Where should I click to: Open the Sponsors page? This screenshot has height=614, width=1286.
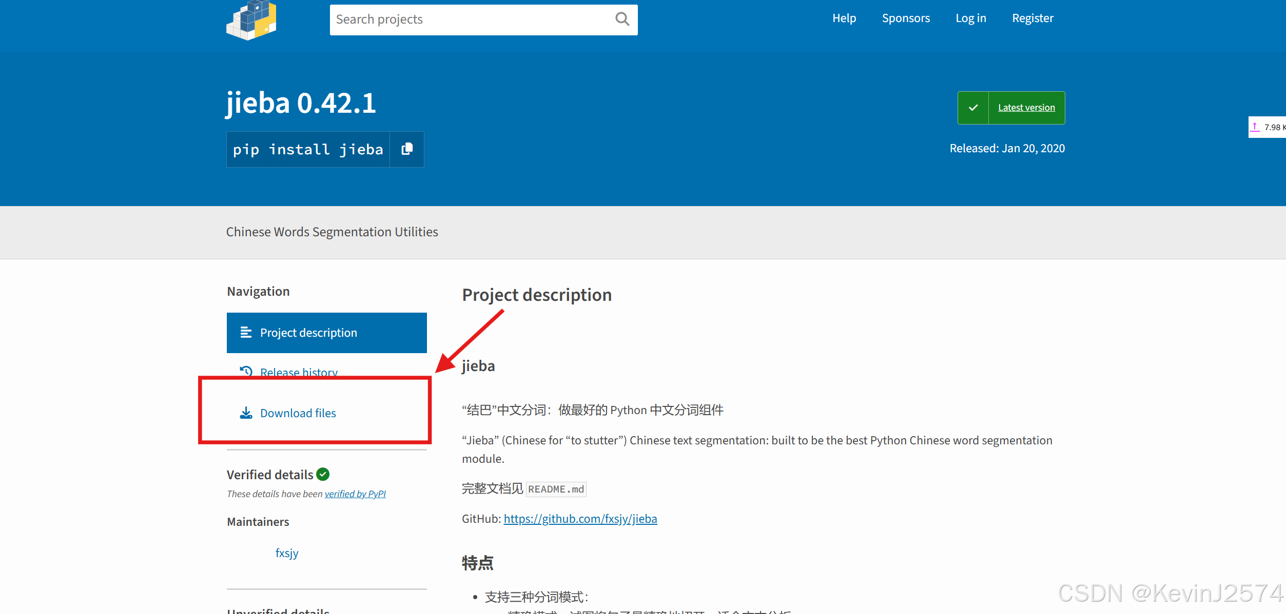coord(906,18)
